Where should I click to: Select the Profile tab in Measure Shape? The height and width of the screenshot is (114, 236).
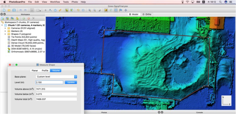45,71
